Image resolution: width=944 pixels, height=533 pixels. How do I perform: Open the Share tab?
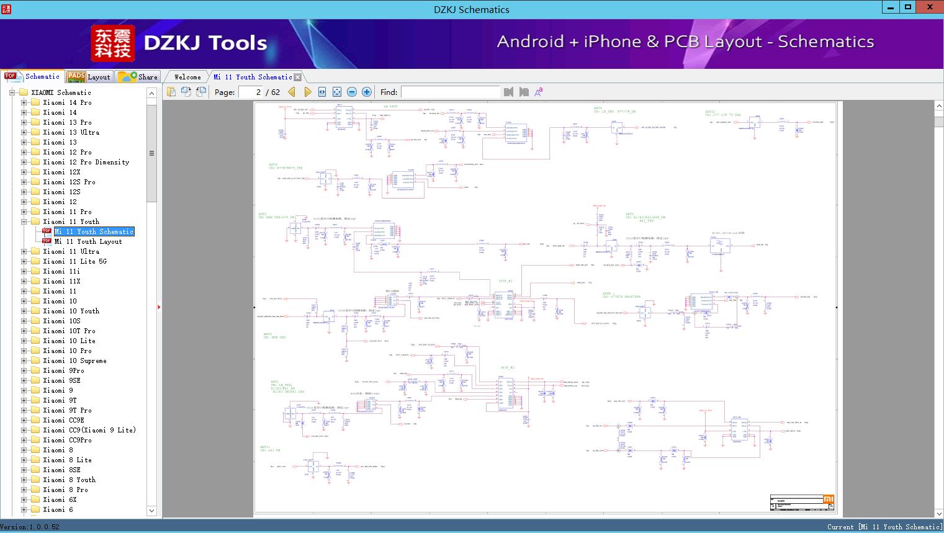[x=138, y=77]
